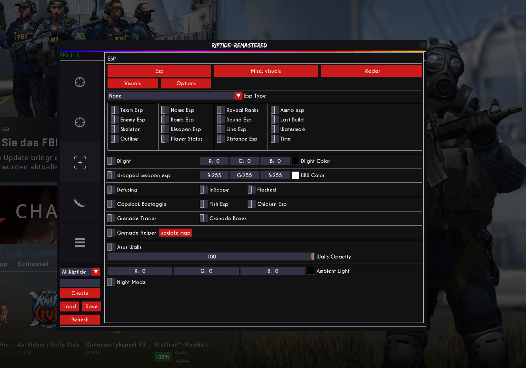
Task: Refresh the config list
Action: [x=80, y=319]
